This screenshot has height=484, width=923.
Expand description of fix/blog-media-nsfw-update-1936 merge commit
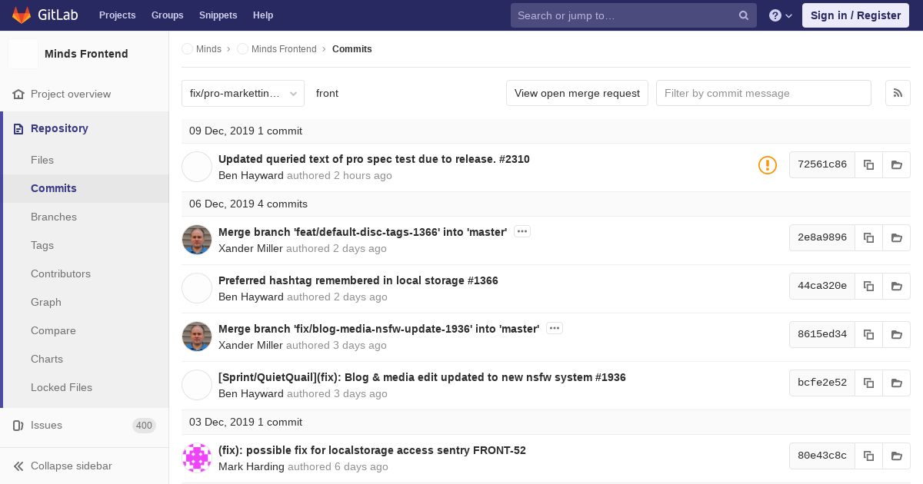555,328
